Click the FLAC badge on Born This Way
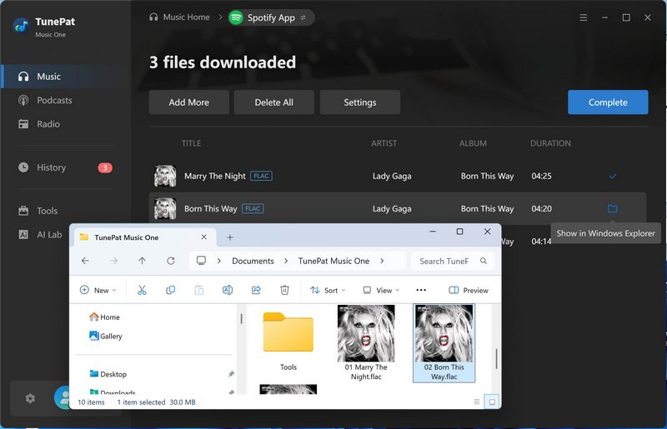Screen dimensions: 667x429 click(x=253, y=209)
